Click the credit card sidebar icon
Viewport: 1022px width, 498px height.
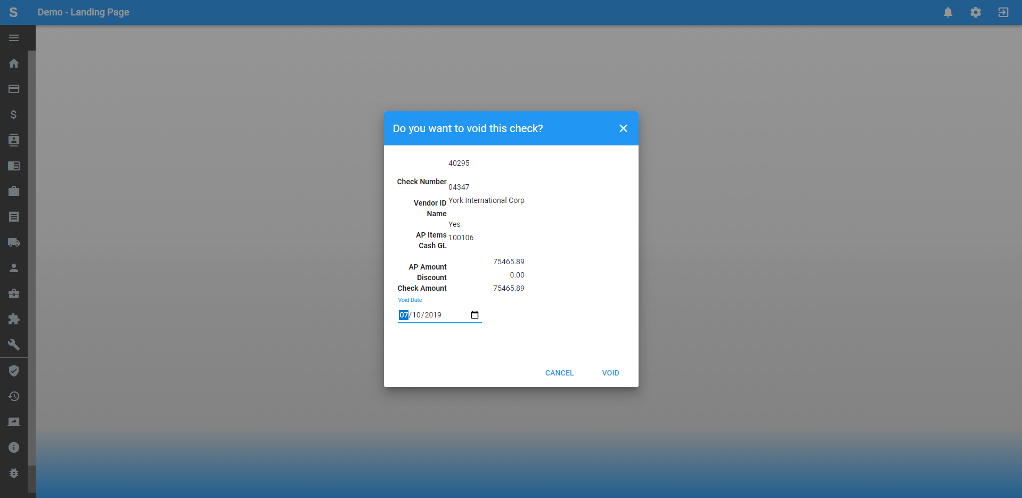click(x=14, y=89)
